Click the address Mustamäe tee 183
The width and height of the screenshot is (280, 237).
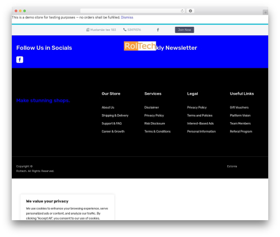click(x=103, y=30)
